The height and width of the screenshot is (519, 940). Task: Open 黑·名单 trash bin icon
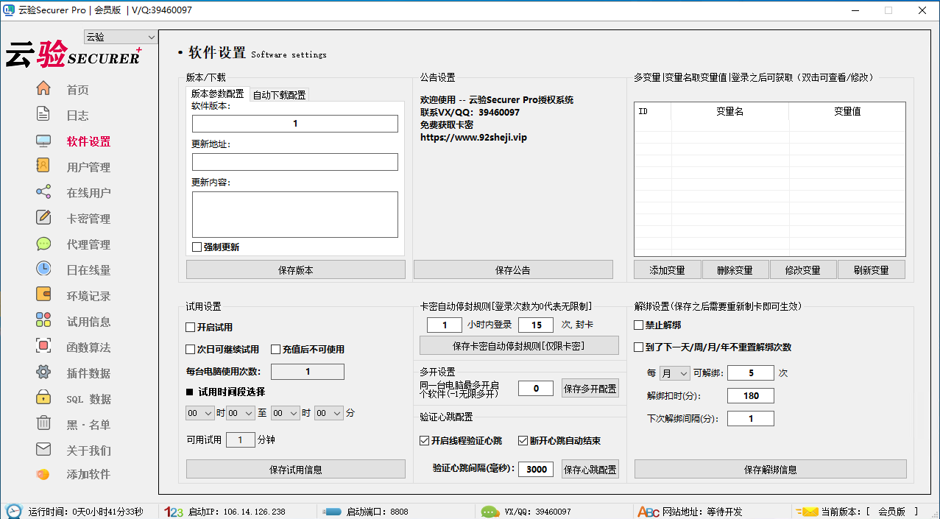[x=43, y=424]
